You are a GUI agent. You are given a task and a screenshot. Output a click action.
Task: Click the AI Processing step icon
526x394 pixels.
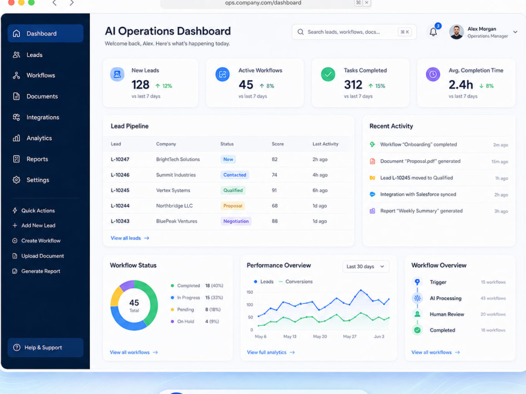(417, 298)
